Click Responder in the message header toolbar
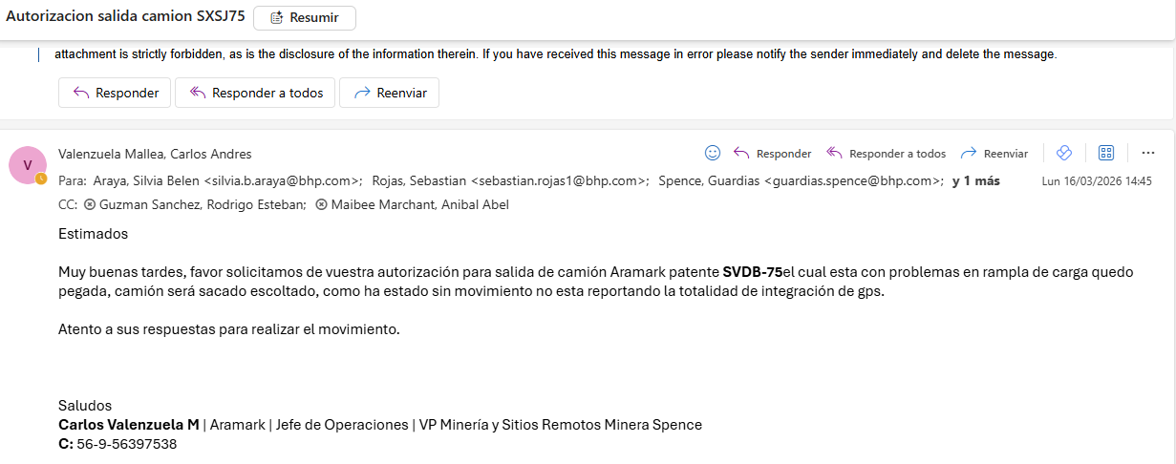1176x464 pixels. tap(773, 154)
